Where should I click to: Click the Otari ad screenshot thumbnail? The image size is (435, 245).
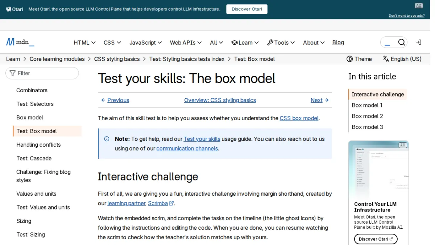pos(378,170)
